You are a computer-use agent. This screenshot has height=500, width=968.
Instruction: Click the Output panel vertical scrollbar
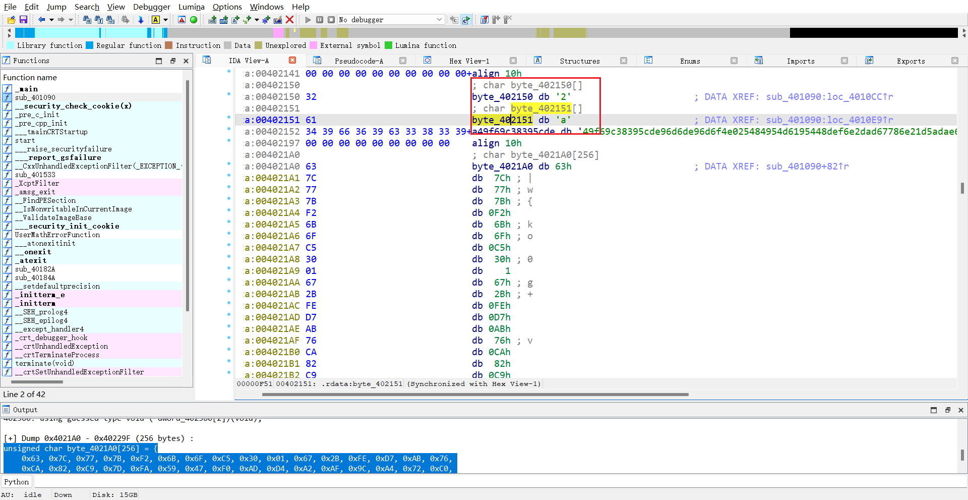coord(962,454)
